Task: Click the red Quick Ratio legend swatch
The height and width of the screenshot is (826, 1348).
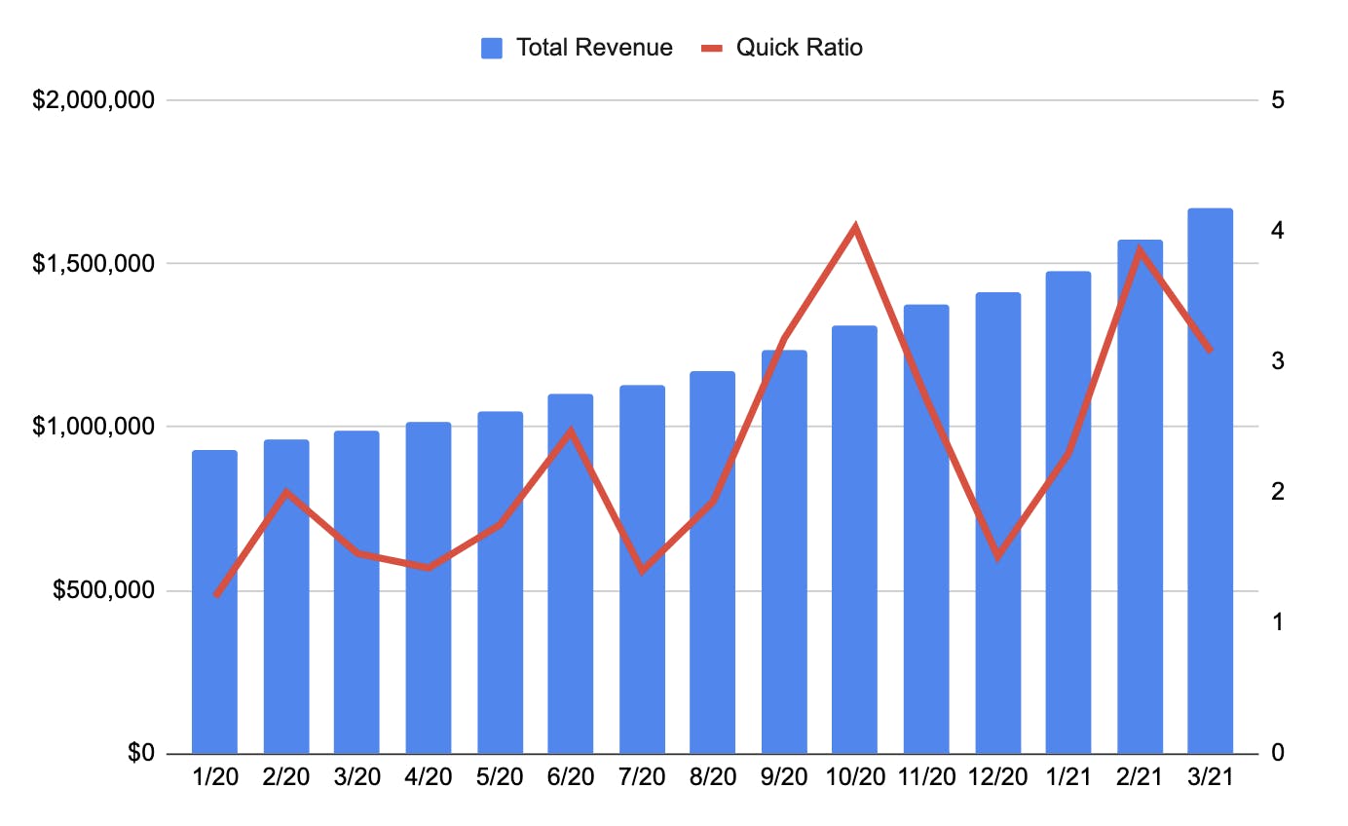Action: [712, 48]
